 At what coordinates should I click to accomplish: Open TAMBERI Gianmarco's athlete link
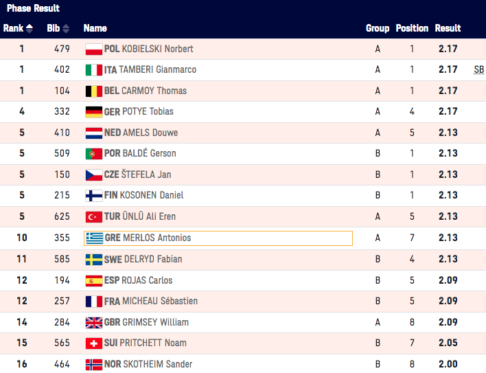(157, 70)
